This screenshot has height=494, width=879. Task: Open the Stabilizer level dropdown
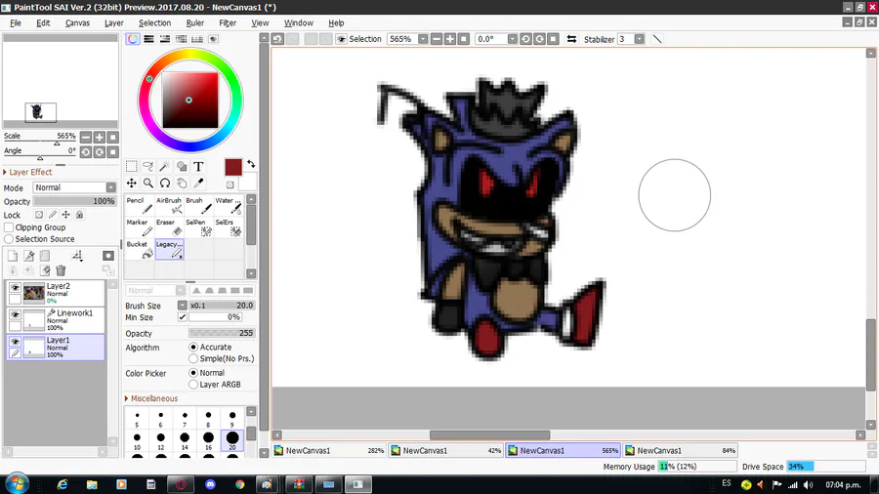(x=639, y=39)
